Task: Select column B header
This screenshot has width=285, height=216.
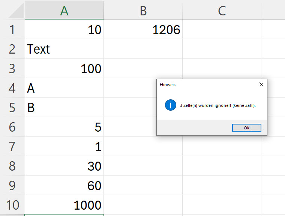Action: pyautogui.click(x=143, y=11)
